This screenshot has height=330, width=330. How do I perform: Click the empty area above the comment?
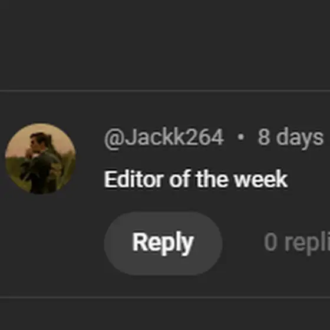(x=165, y=44)
